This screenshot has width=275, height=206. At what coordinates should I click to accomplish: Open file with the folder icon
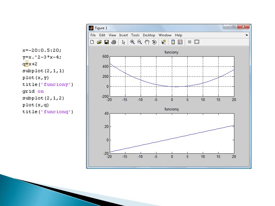coord(99,42)
